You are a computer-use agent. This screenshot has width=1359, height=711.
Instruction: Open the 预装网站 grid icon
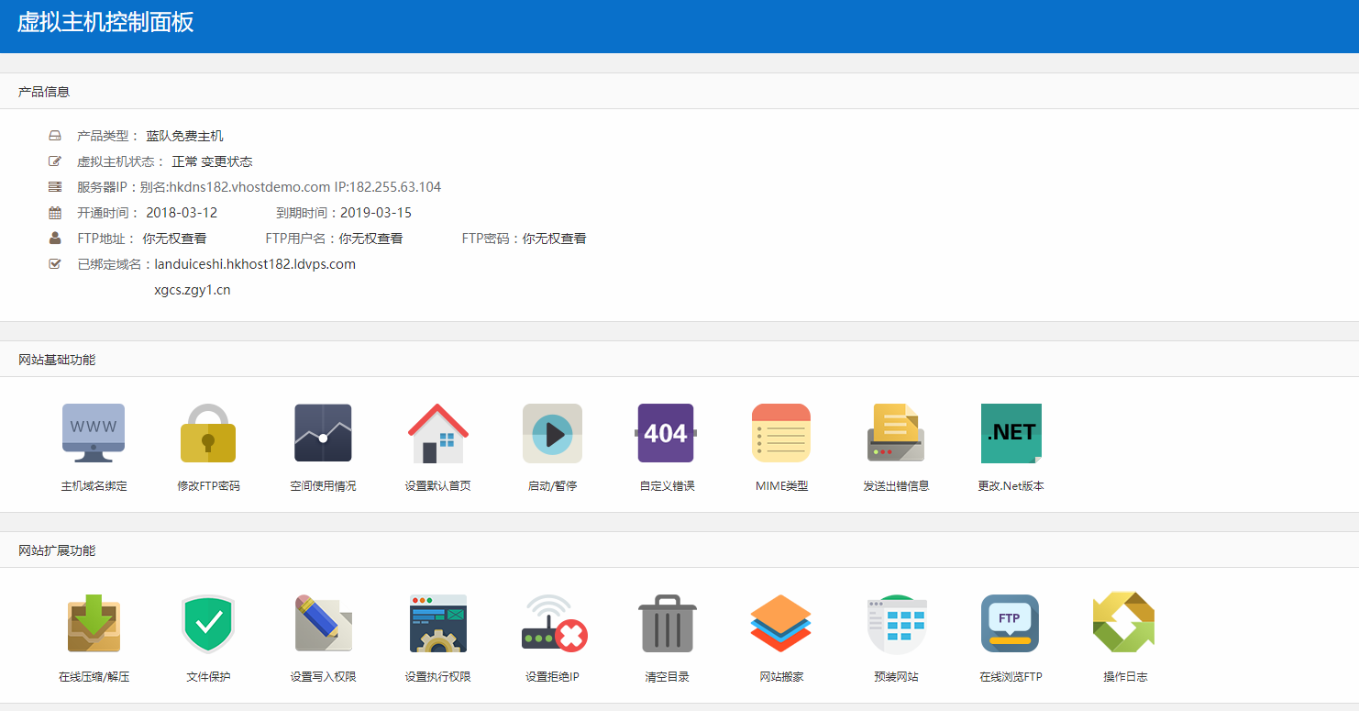(896, 624)
